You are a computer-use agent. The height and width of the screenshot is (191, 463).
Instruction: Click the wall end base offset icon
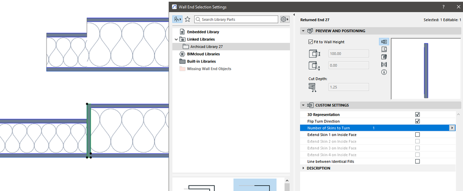coord(314,66)
